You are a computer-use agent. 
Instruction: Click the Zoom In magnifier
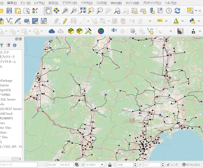tap(65, 11)
